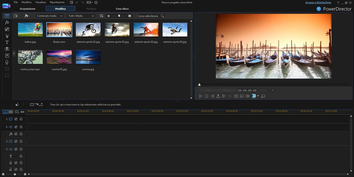Open the 3D configuration dropdown arrow
Image resolution: width=354 pixels, height=177 pixels.
point(258,96)
